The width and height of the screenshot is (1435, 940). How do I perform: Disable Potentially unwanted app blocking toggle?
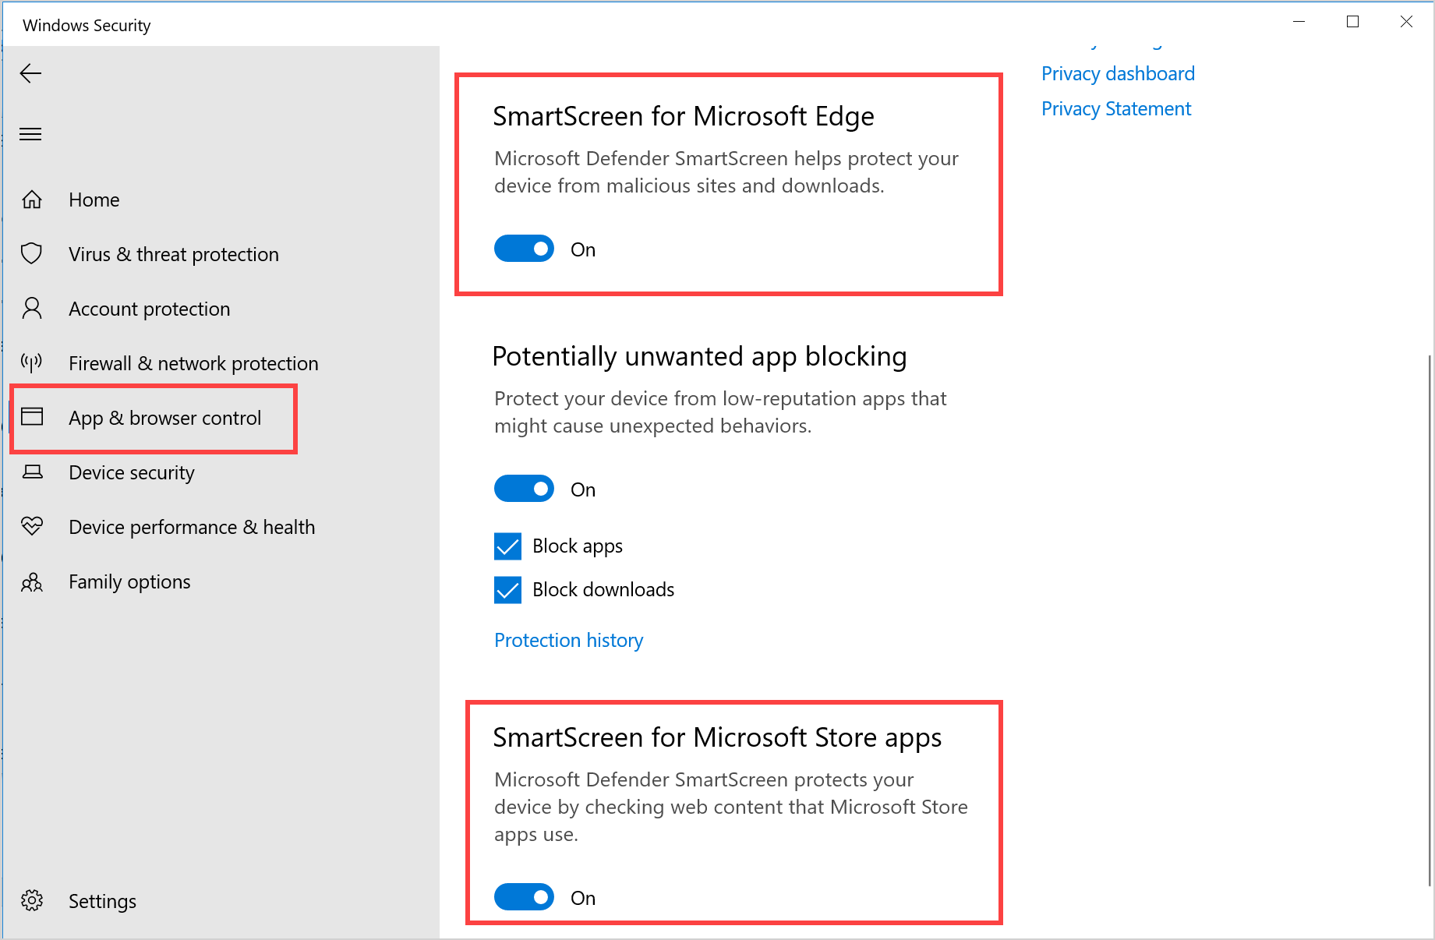(524, 489)
